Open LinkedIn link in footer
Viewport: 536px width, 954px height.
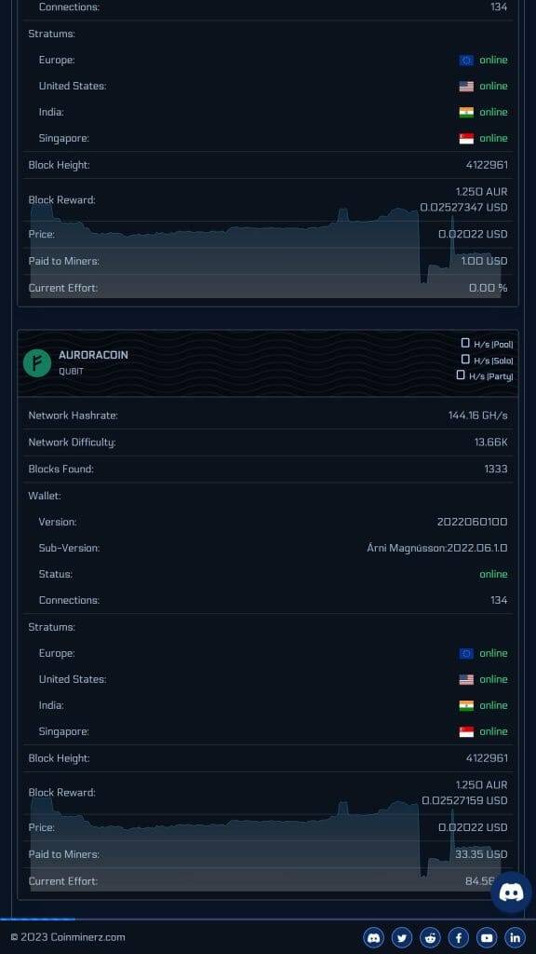click(515, 937)
